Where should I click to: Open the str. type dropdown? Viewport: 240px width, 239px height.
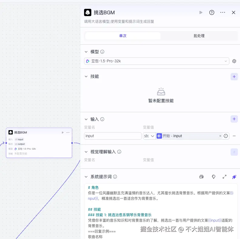[149, 136]
